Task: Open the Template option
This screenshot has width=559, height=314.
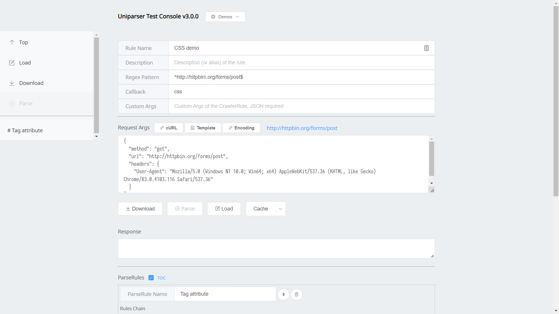Action: 203,128
